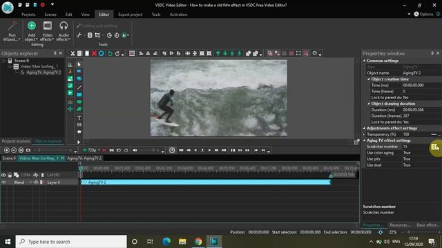Click the crop tool icon in Tools ribbon

click(97, 35)
